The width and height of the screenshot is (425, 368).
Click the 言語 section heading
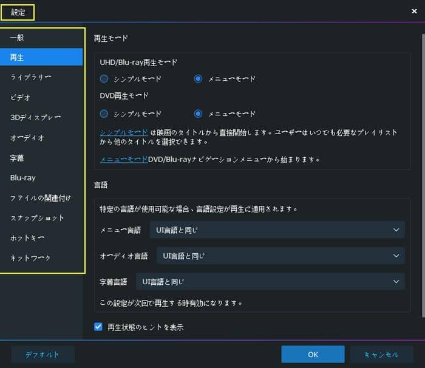pos(101,185)
